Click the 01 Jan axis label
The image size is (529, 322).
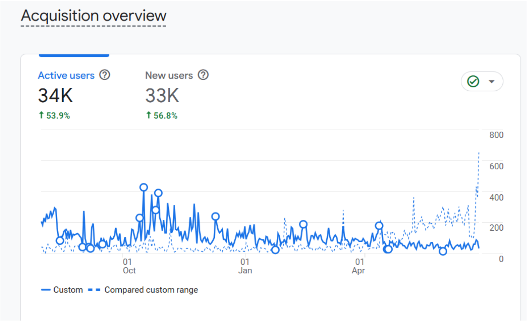coord(245,266)
